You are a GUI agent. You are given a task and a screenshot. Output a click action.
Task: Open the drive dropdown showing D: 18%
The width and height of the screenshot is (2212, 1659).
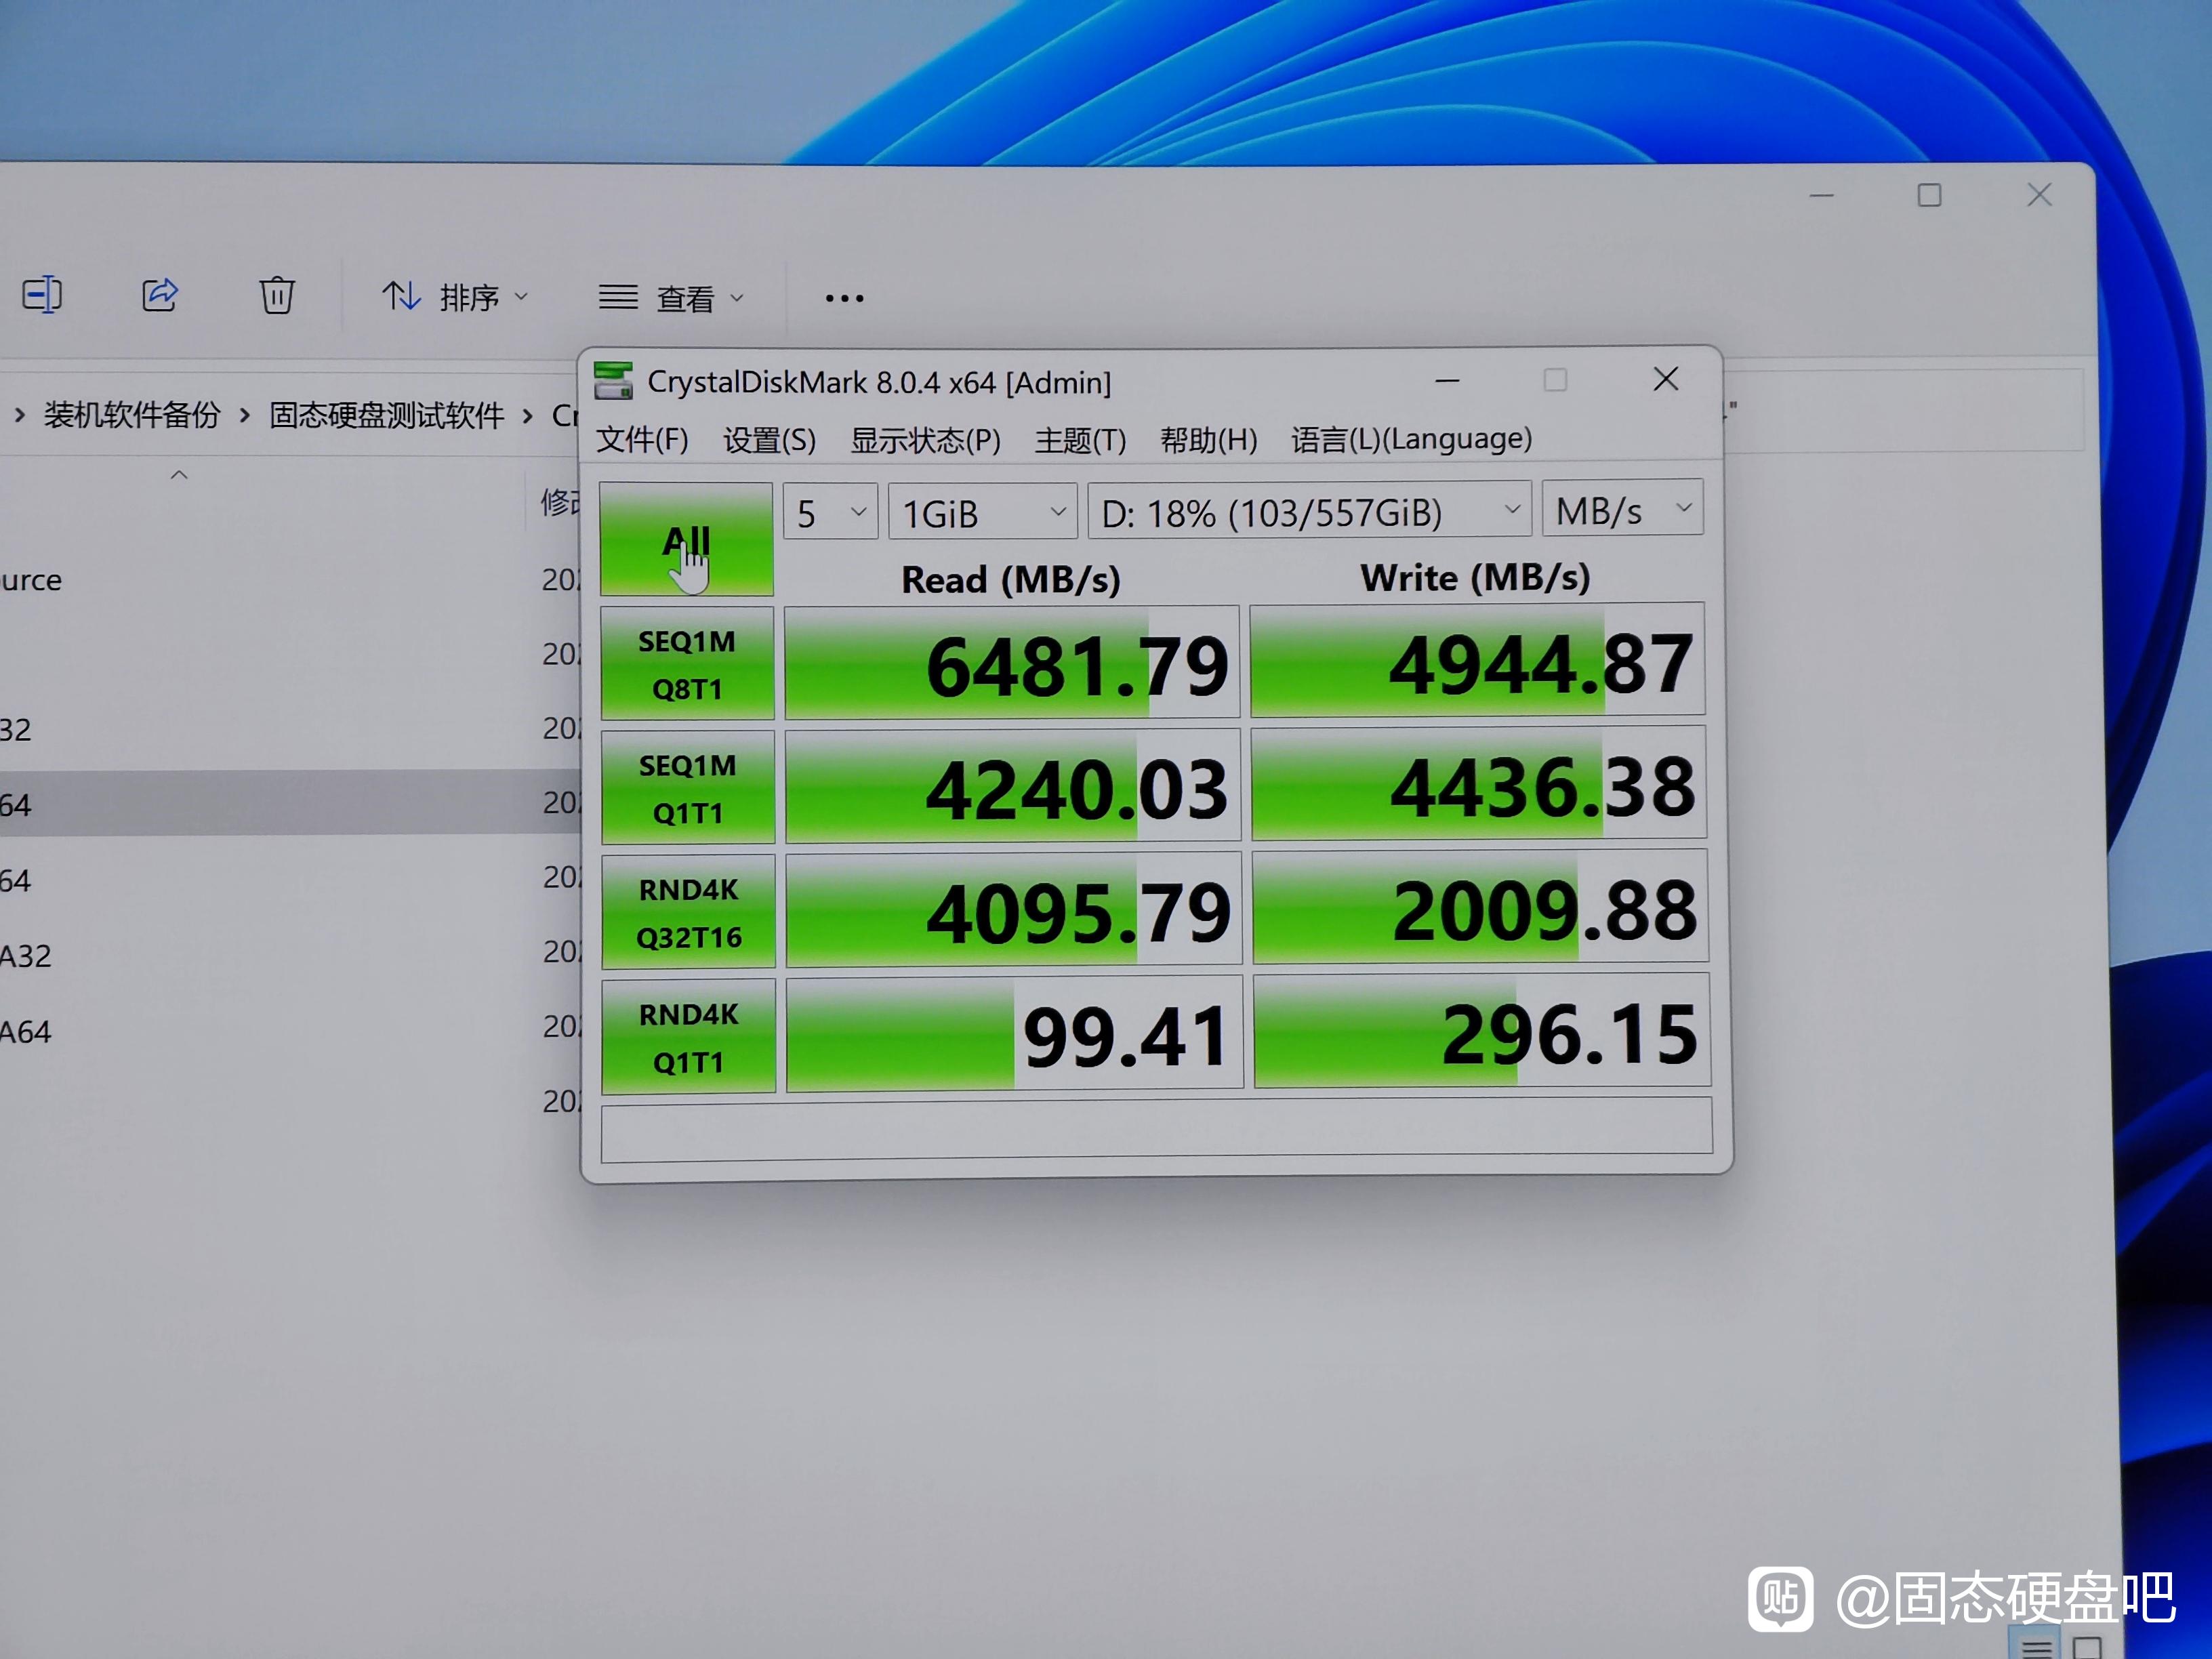(x=1309, y=511)
